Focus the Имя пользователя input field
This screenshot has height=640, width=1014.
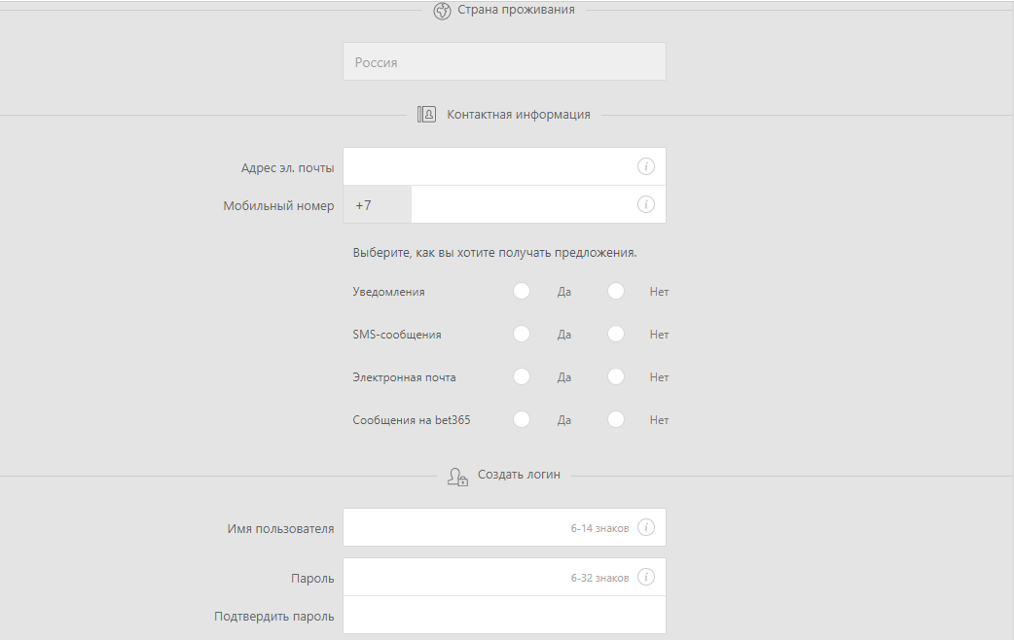click(504, 527)
